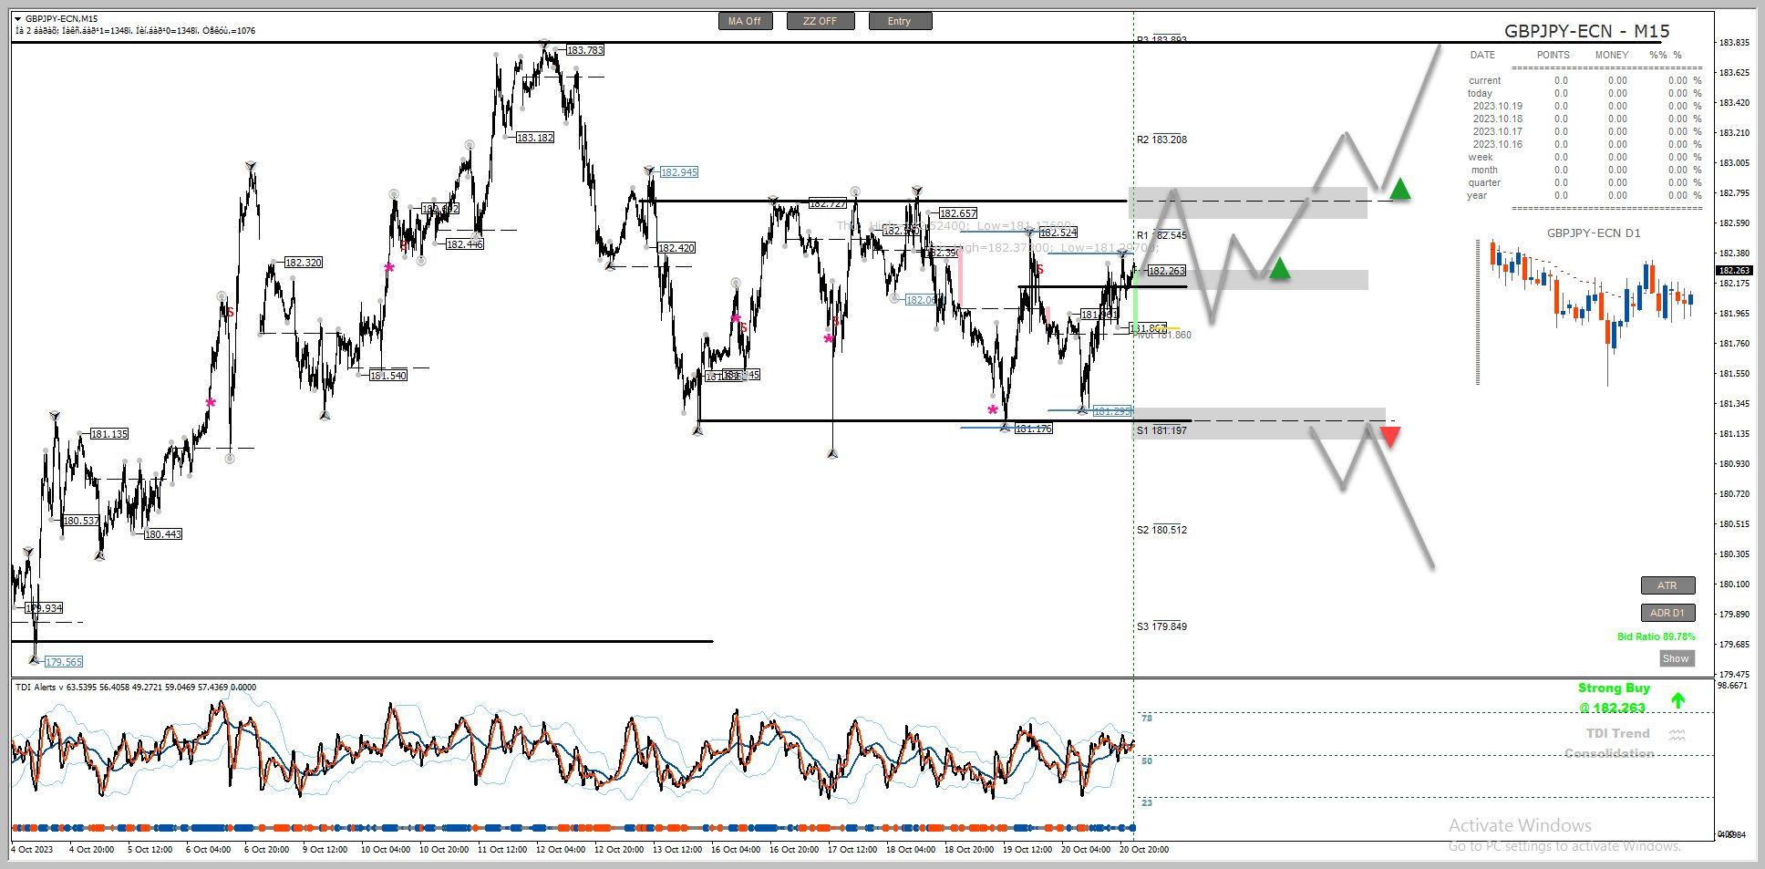Viewport: 1765px width, 869px height.
Task: Click the 182.420 price label
Action: [676, 248]
